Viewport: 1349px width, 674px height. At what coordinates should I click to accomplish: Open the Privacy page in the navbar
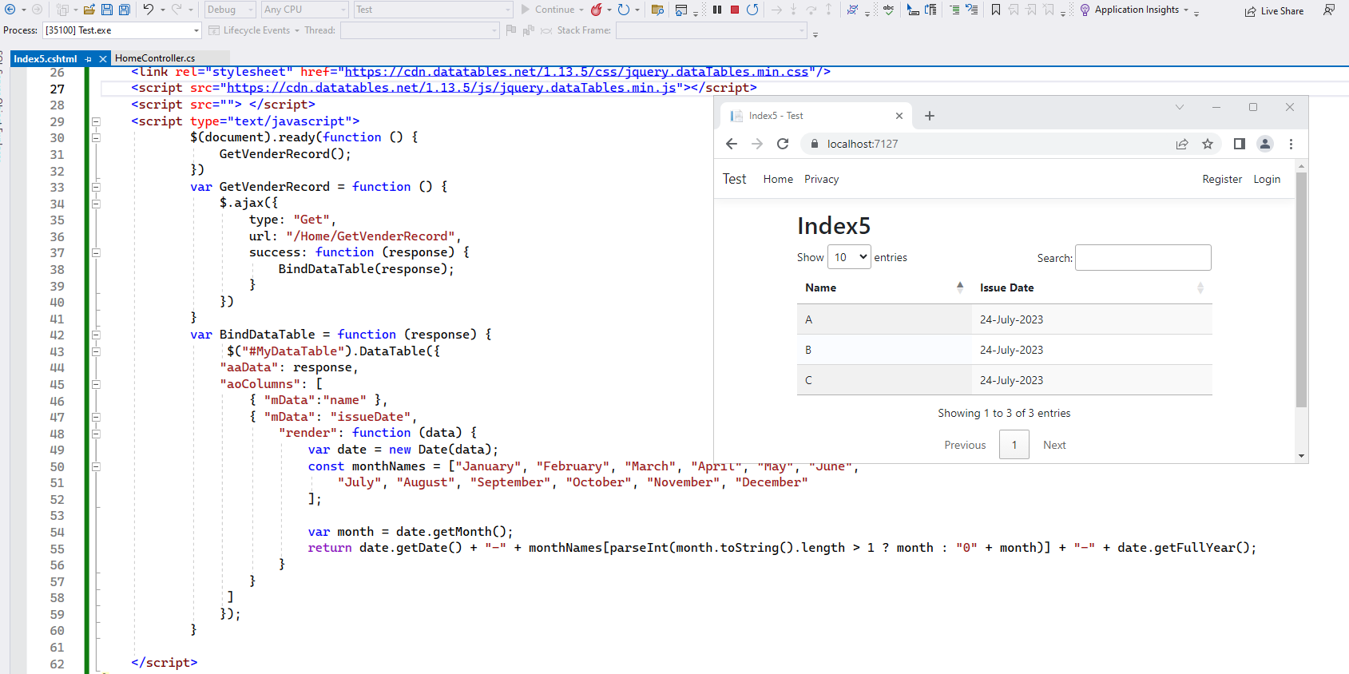821,179
